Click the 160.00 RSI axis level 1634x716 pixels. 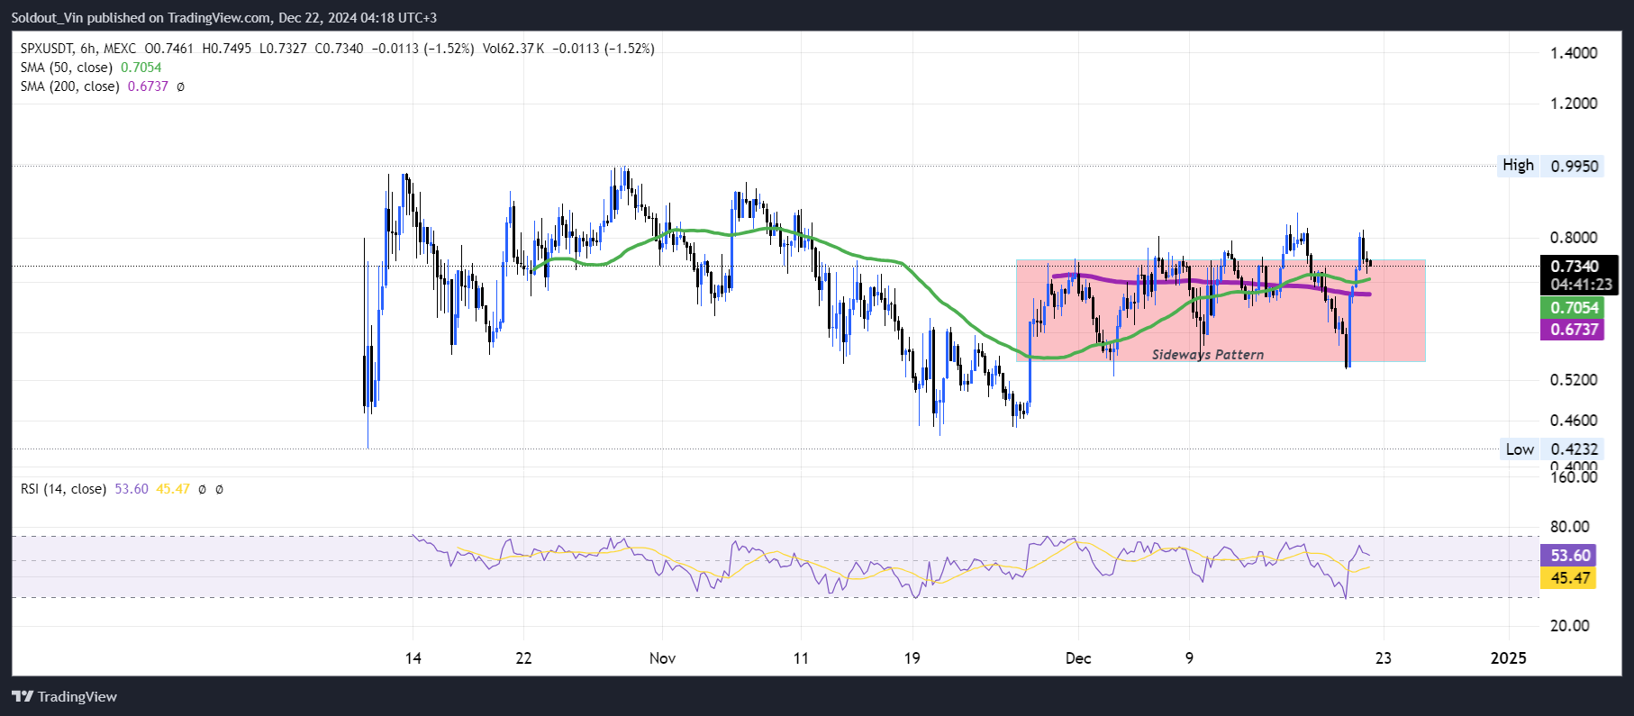pyautogui.click(x=1574, y=477)
